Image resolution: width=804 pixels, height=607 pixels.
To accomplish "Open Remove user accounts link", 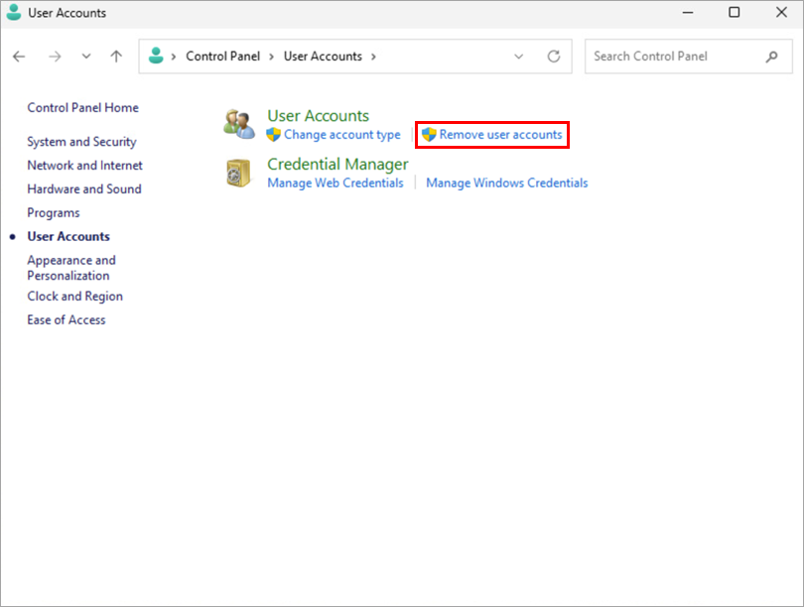I will (500, 134).
